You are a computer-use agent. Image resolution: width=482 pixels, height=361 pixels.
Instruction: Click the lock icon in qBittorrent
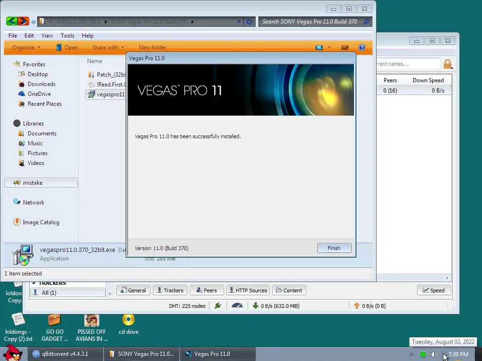[x=448, y=64]
